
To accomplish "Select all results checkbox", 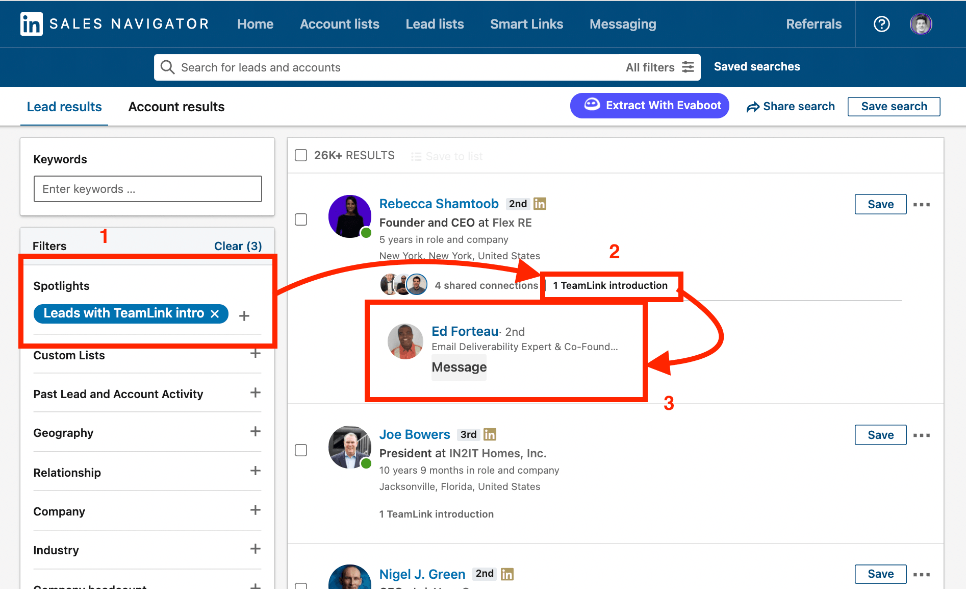I will coord(301,155).
